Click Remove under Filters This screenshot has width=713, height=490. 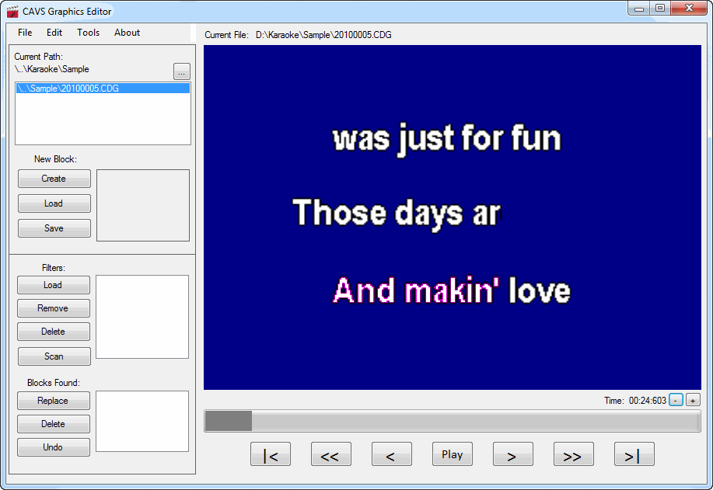(53, 308)
